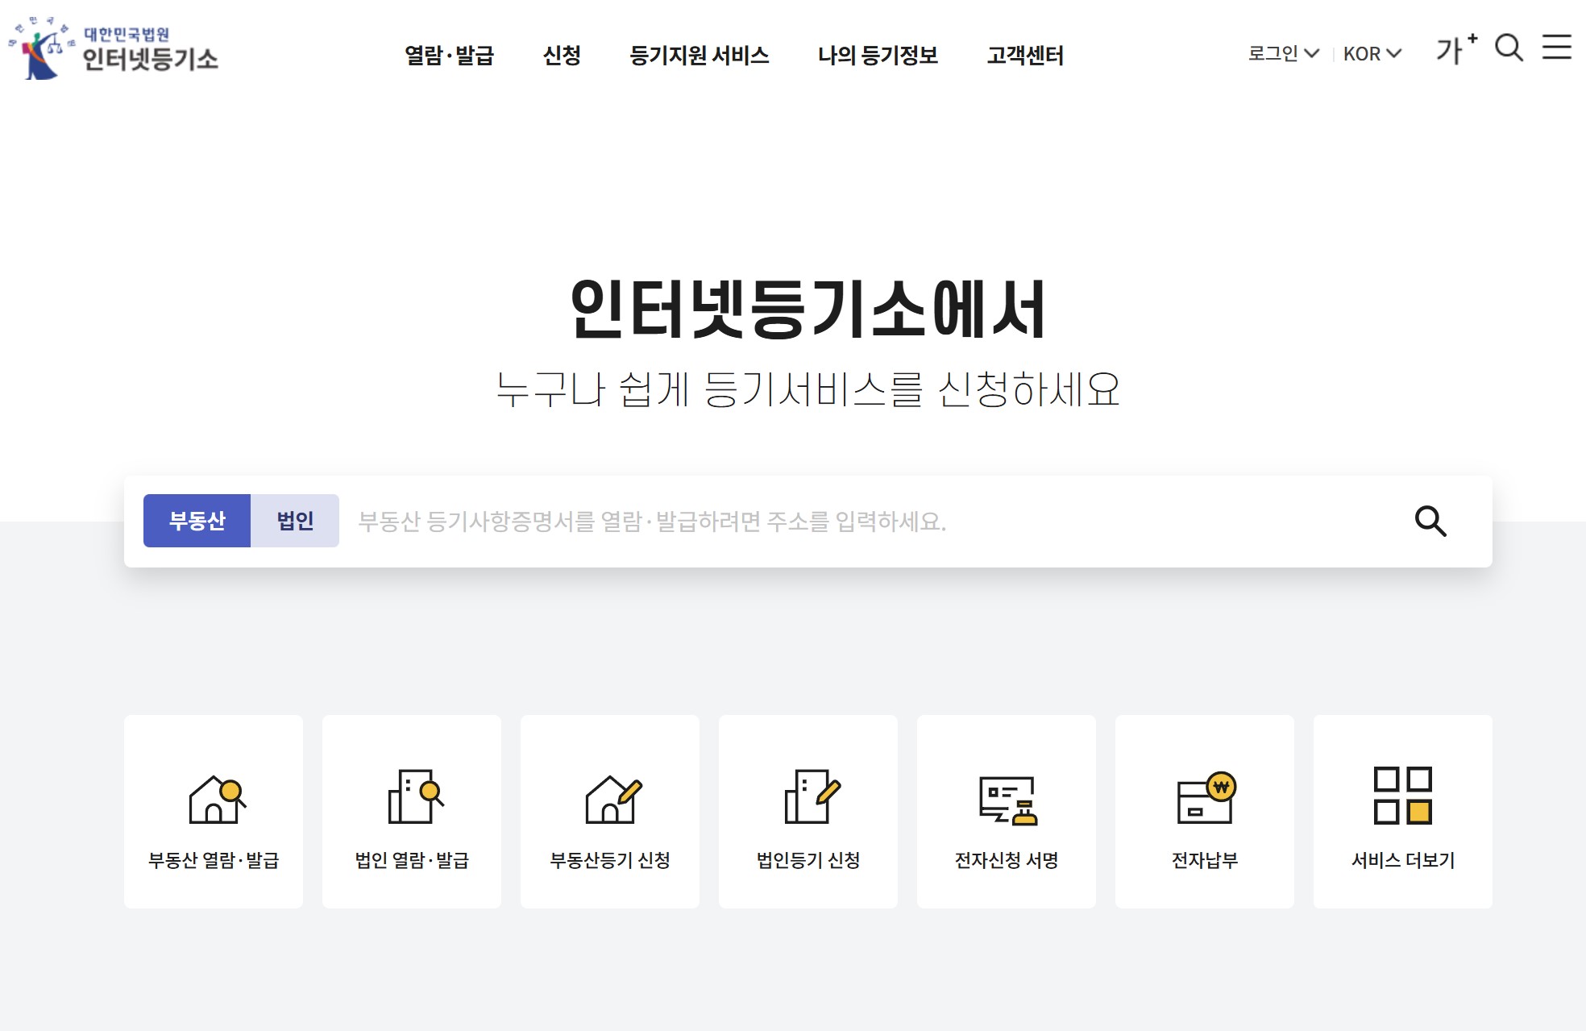Click the header magnifier search icon
Screen dimensions: 1586x1031
pyautogui.click(x=1509, y=48)
